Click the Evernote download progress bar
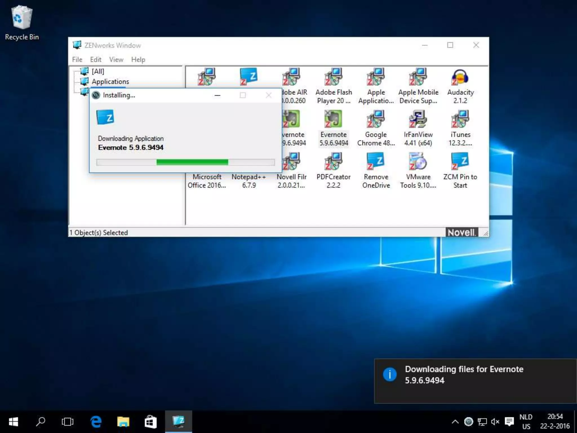577x433 pixels. click(x=185, y=162)
